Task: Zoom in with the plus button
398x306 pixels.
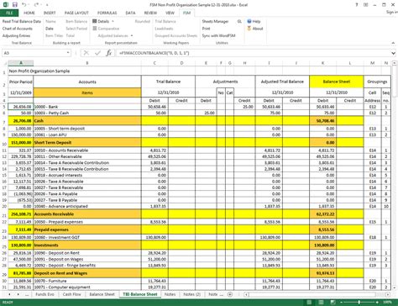Action: pyautogui.click(x=377, y=303)
